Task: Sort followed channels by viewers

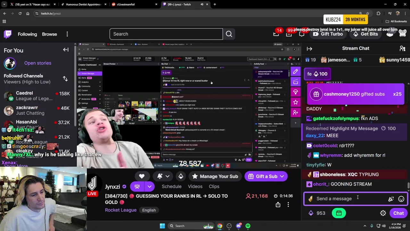Action: tap(65, 79)
